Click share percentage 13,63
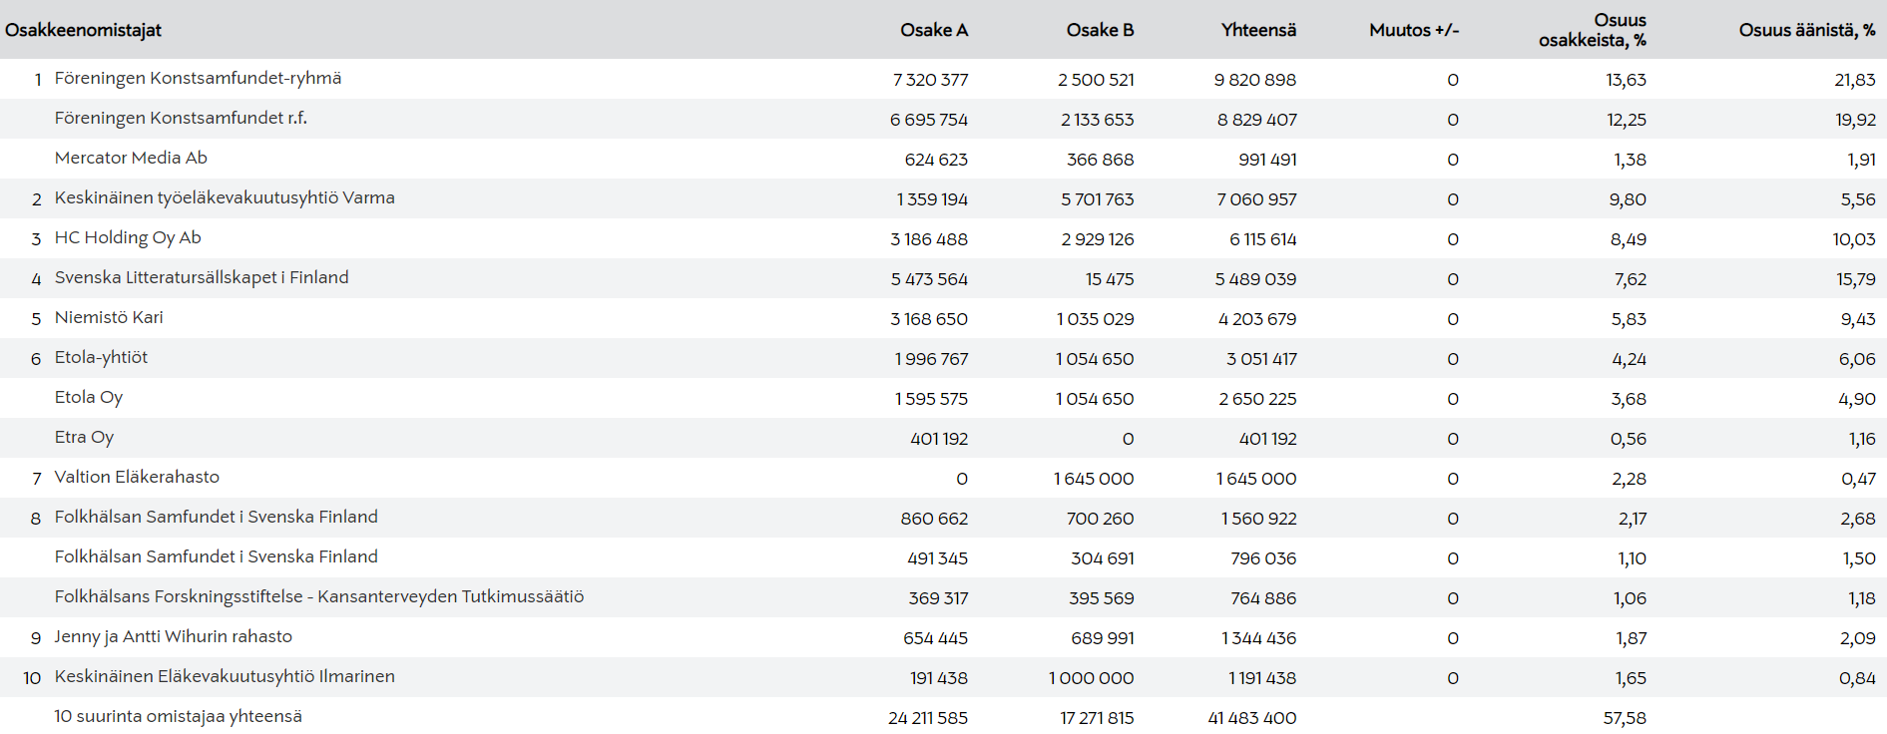The width and height of the screenshot is (1887, 734). [1627, 80]
